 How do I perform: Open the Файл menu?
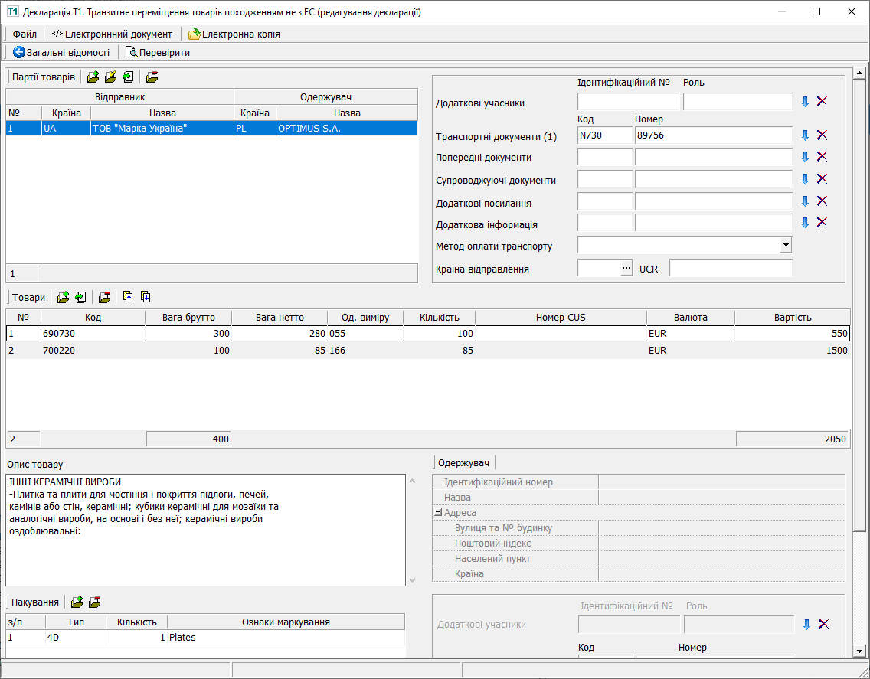[25, 34]
